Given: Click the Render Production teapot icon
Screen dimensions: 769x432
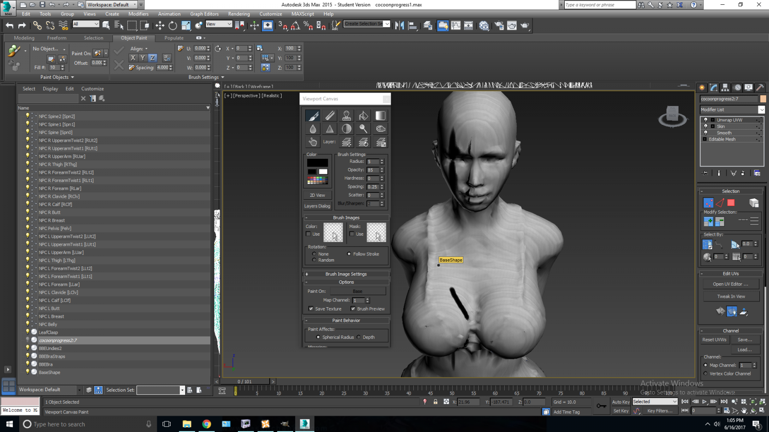Looking at the screenshot, I should 525,25.
